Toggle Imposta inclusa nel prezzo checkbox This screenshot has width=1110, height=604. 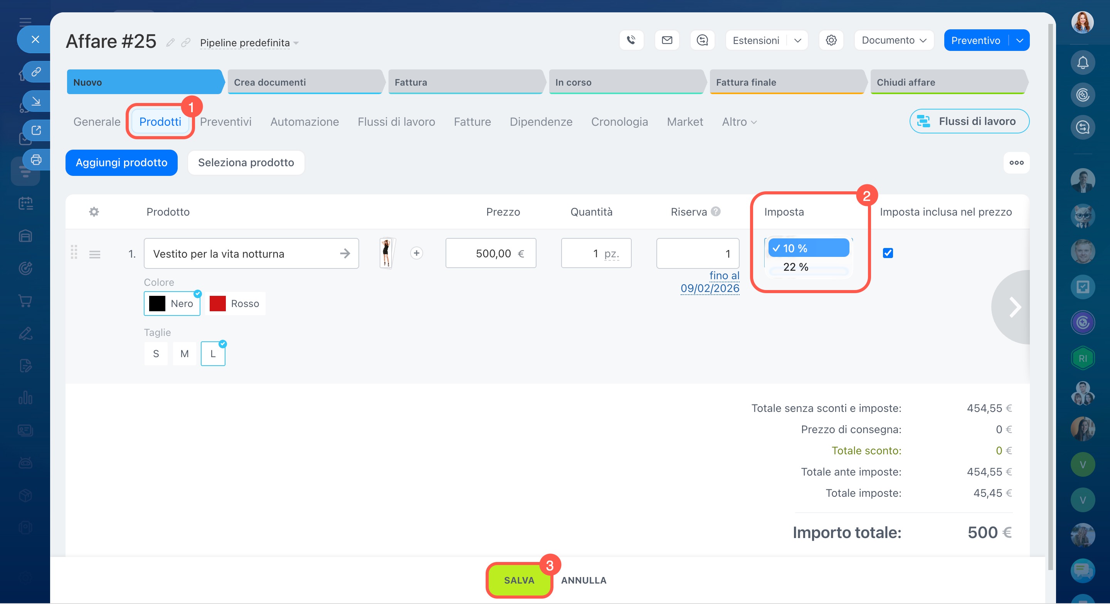click(x=888, y=253)
